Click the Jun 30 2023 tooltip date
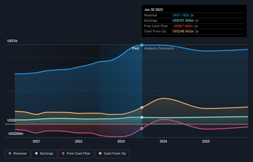The image size is (253, 162). tap(153, 10)
